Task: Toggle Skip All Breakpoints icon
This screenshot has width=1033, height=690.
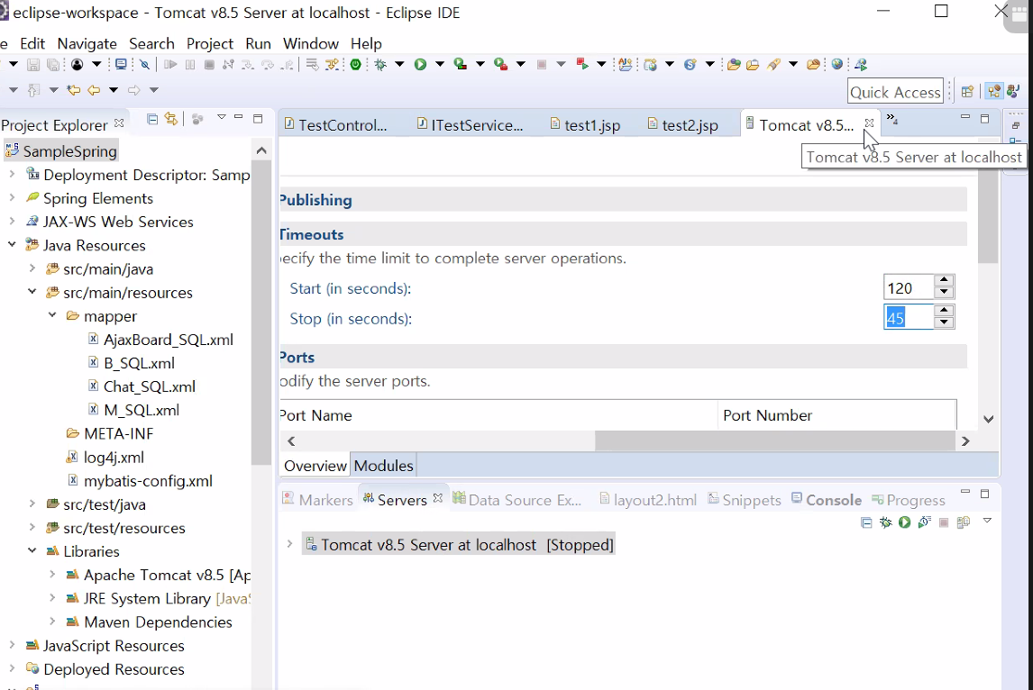Action: [x=145, y=65]
